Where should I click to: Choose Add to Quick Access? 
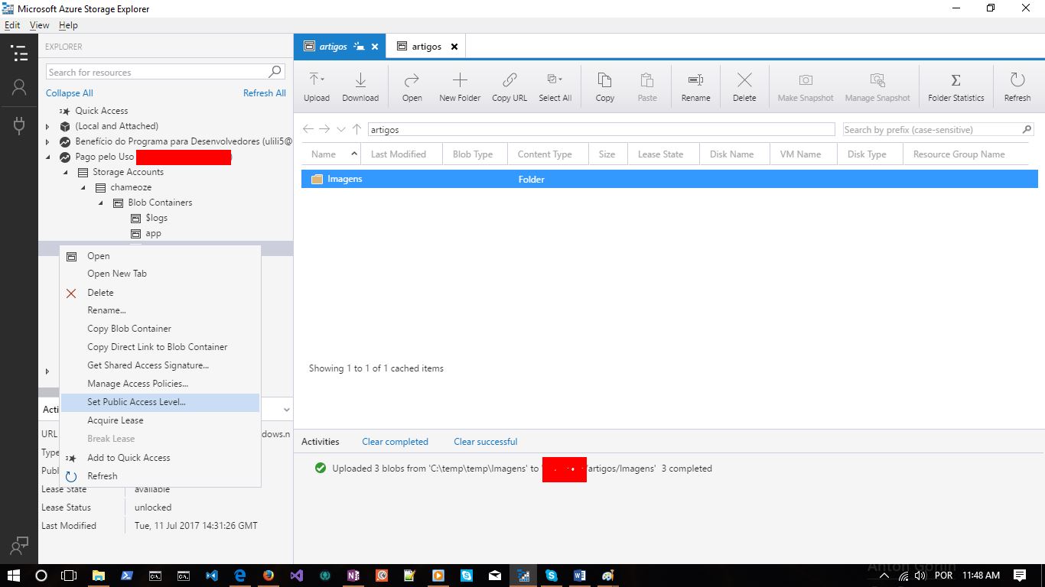point(161,458)
